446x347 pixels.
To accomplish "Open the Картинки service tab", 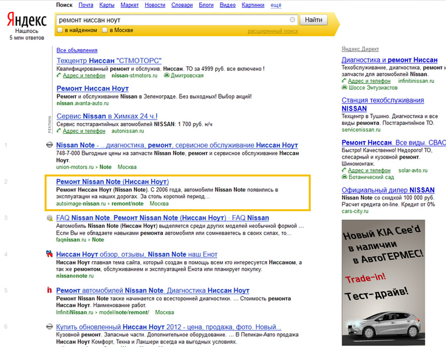I will click(253, 5).
